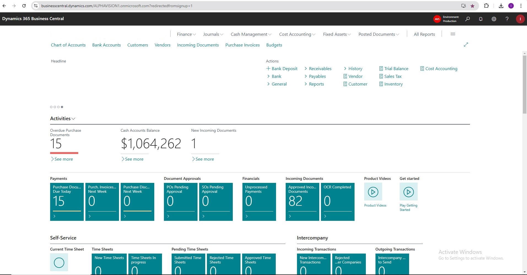Expand the Finance menu

(187, 34)
